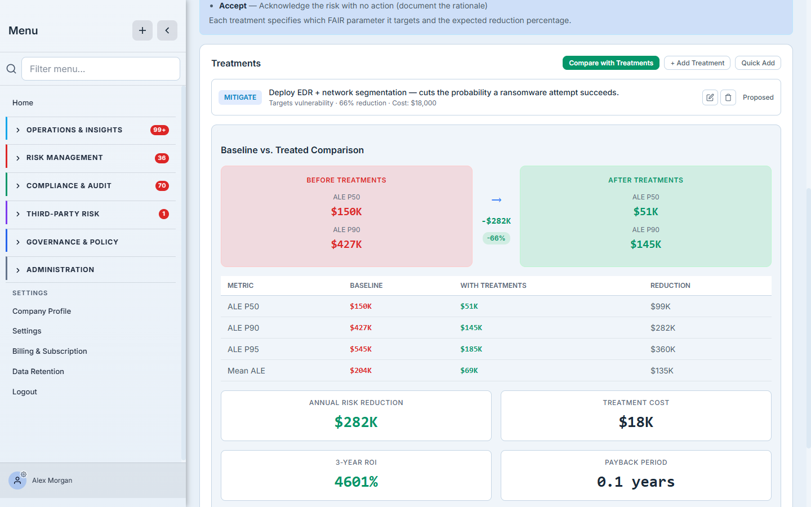Click the ALE P50 row label
Screen dimensions: 811x507
tap(243, 306)
